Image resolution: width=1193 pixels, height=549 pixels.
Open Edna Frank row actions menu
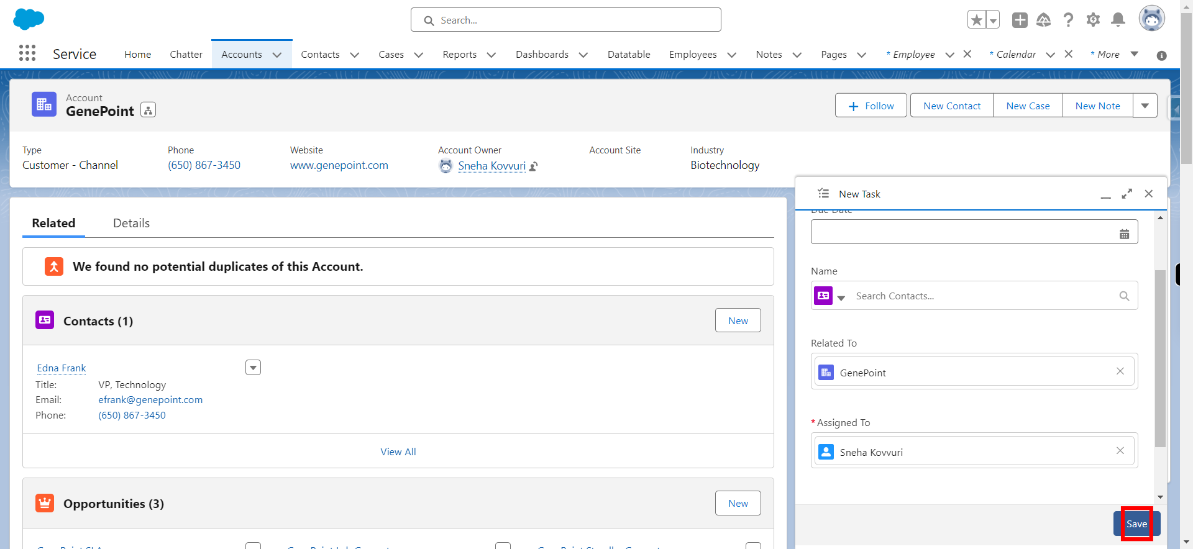click(253, 368)
